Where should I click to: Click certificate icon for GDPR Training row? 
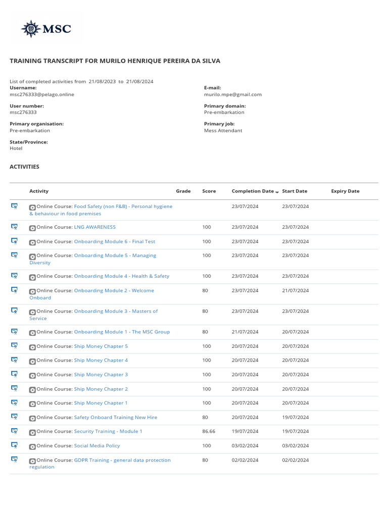(14, 459)
